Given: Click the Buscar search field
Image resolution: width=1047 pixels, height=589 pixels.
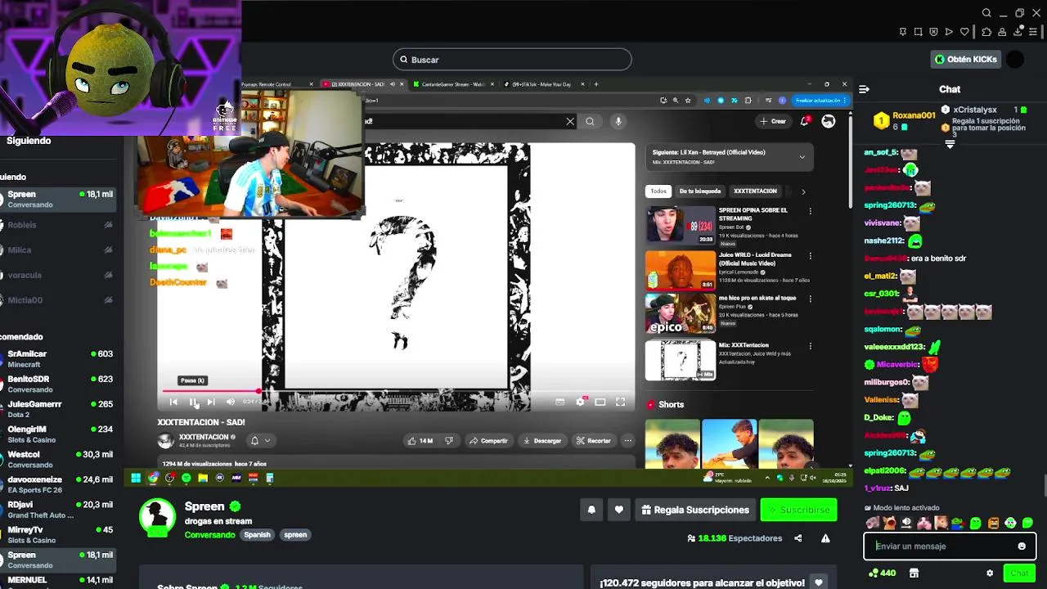Looking at the screenshot, I should 512,59.
